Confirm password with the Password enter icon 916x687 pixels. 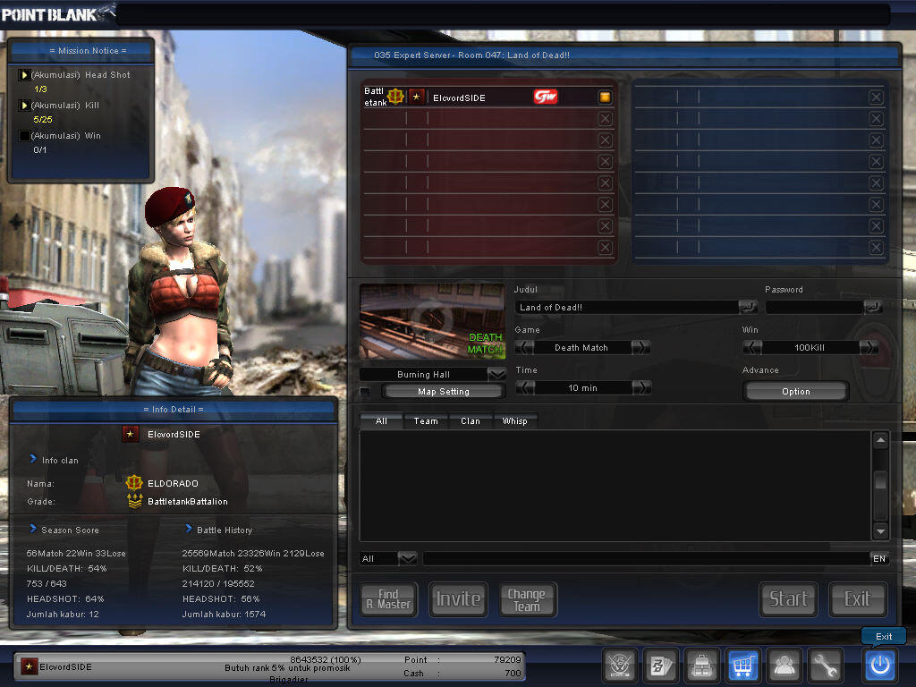pos(873,306)
